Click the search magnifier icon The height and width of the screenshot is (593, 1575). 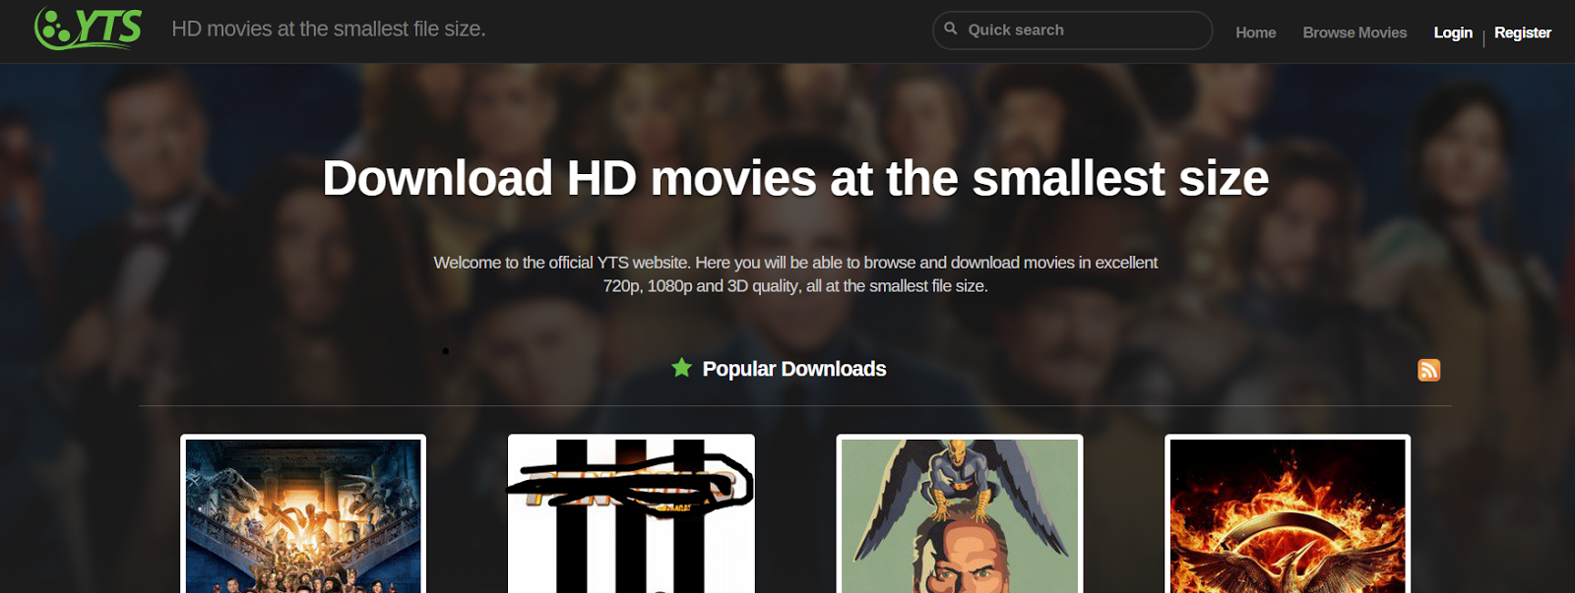[x=951, y=29]
